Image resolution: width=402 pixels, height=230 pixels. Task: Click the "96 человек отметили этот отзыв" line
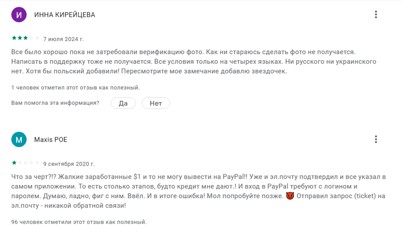pyautogui.click(x=79, y=222)
